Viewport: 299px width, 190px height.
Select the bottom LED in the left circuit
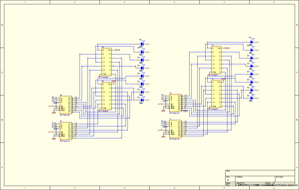tap(142, 100)
